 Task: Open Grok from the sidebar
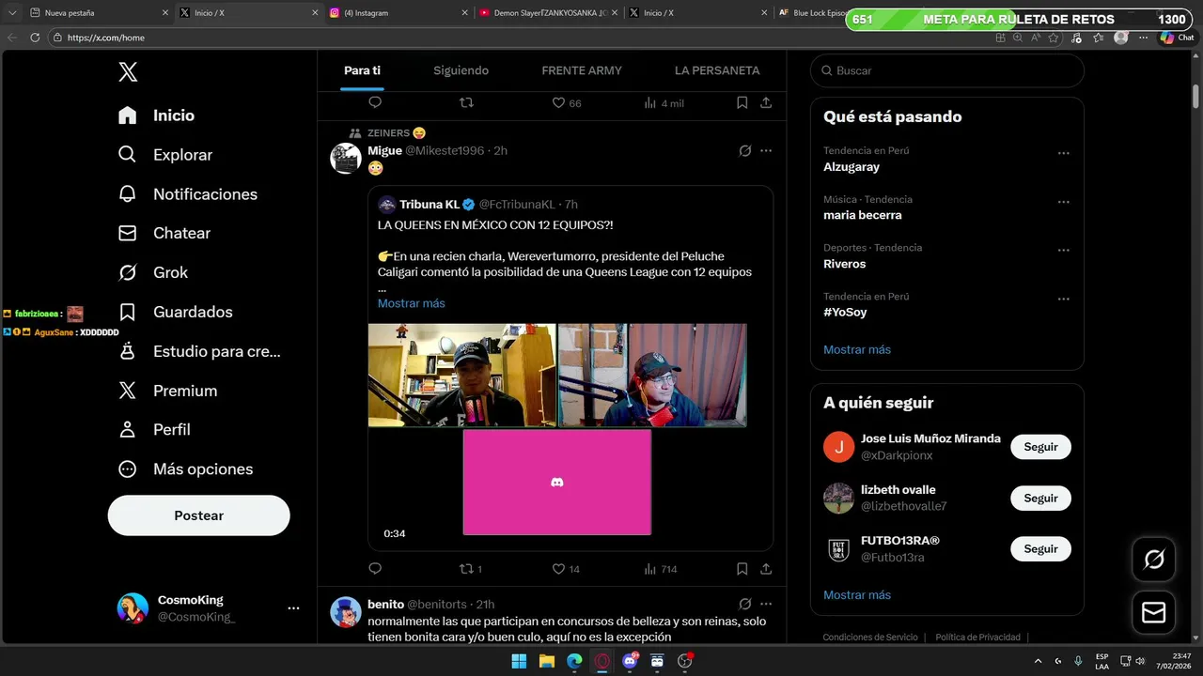point(152,272)
